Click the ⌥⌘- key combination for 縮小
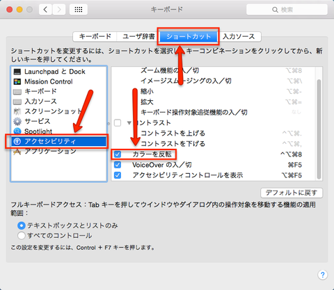The image size is (334, 290). (294, 92)
